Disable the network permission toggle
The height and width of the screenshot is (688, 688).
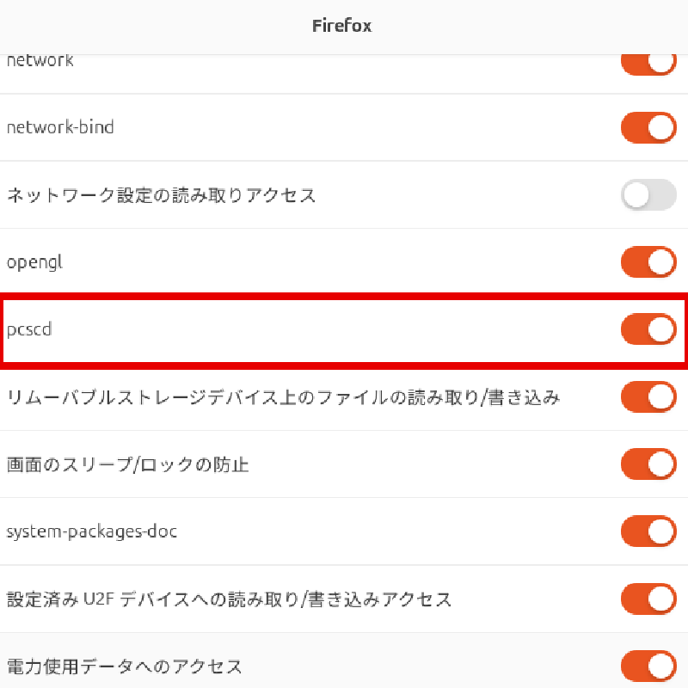[648, 64]
